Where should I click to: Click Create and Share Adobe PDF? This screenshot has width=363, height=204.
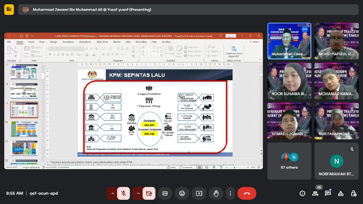click(x=234, y=51)
